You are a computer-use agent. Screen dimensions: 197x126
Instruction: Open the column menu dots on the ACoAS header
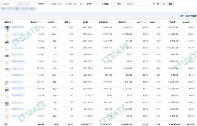click(x=193, y=22)
